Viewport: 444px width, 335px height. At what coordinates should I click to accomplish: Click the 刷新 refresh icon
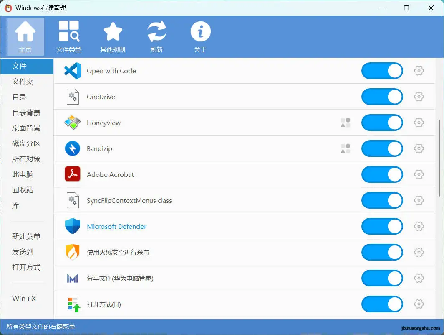[x=156, y=37]
